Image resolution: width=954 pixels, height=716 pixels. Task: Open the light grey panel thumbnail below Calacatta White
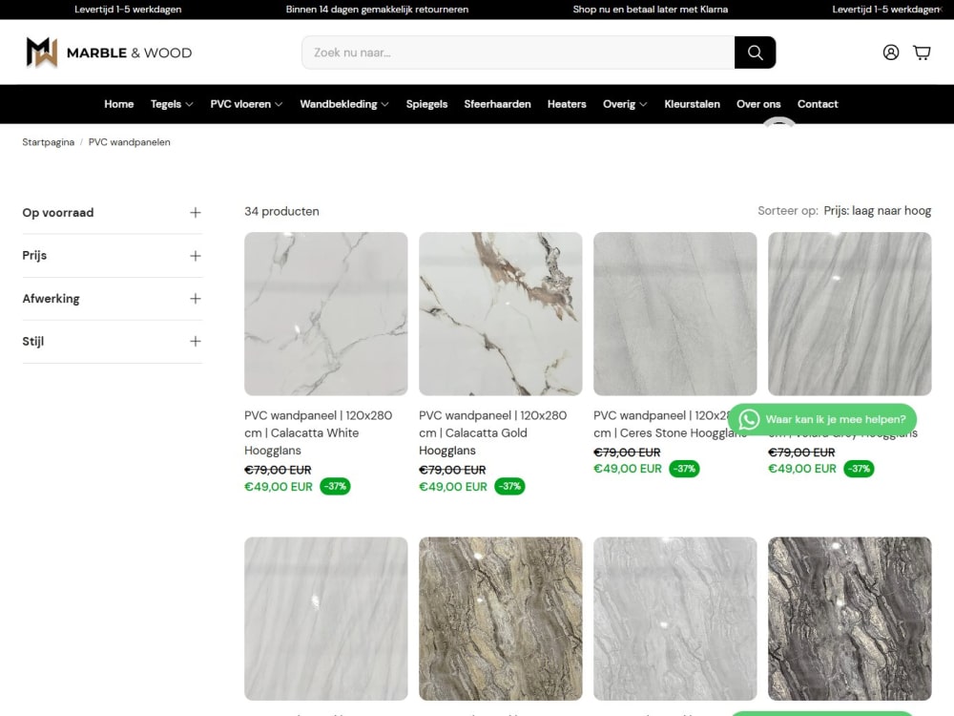[326, 619]
